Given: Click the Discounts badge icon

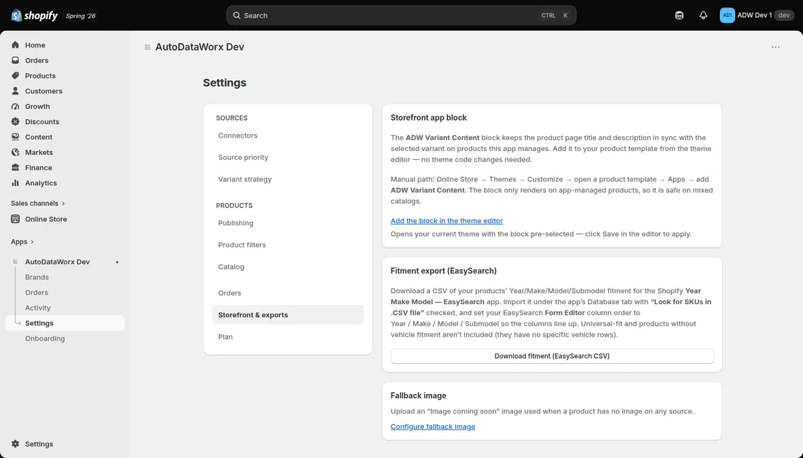Looking at the screenshot, I should click(x=16, y=122).
